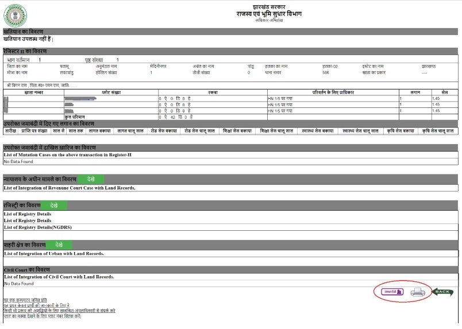The image size is (462, 329).
Task: Select 'उपरोक्त जमाबंदी में दिए गए लगान' header
Action: (230, 123)
